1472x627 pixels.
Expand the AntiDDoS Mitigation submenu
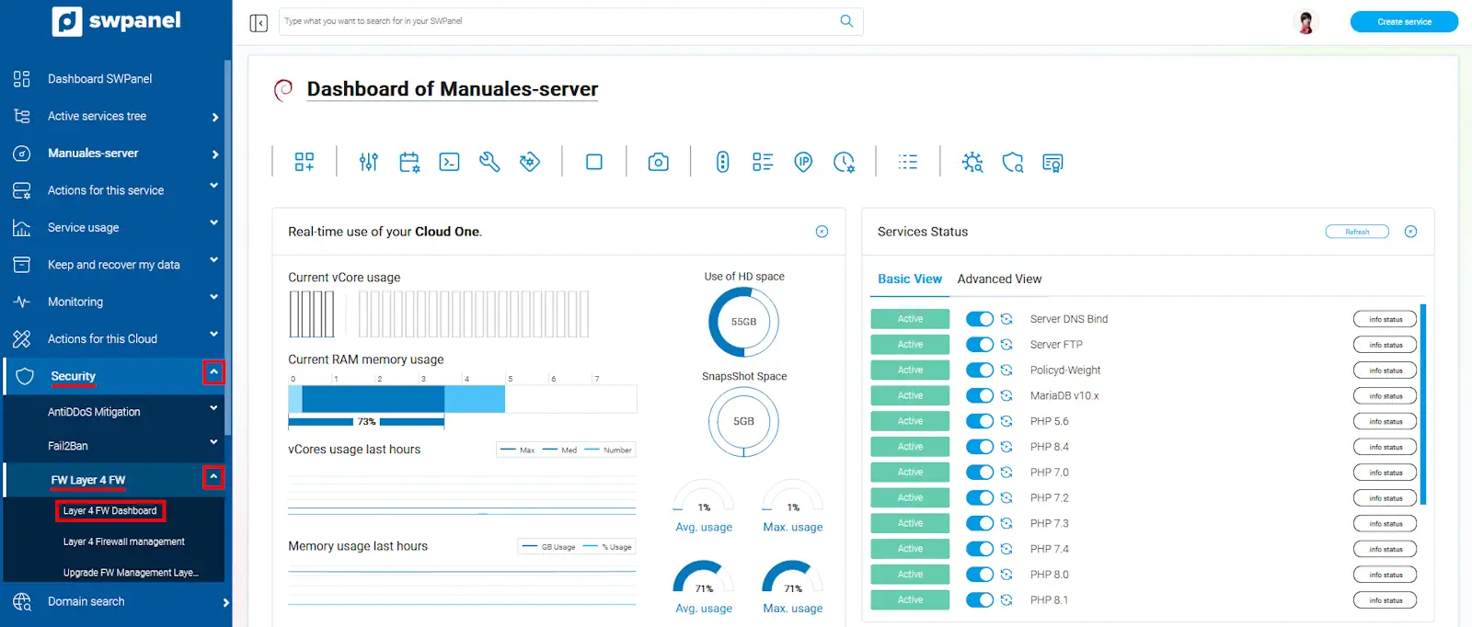pyautogui.click(x=213, y=408)
